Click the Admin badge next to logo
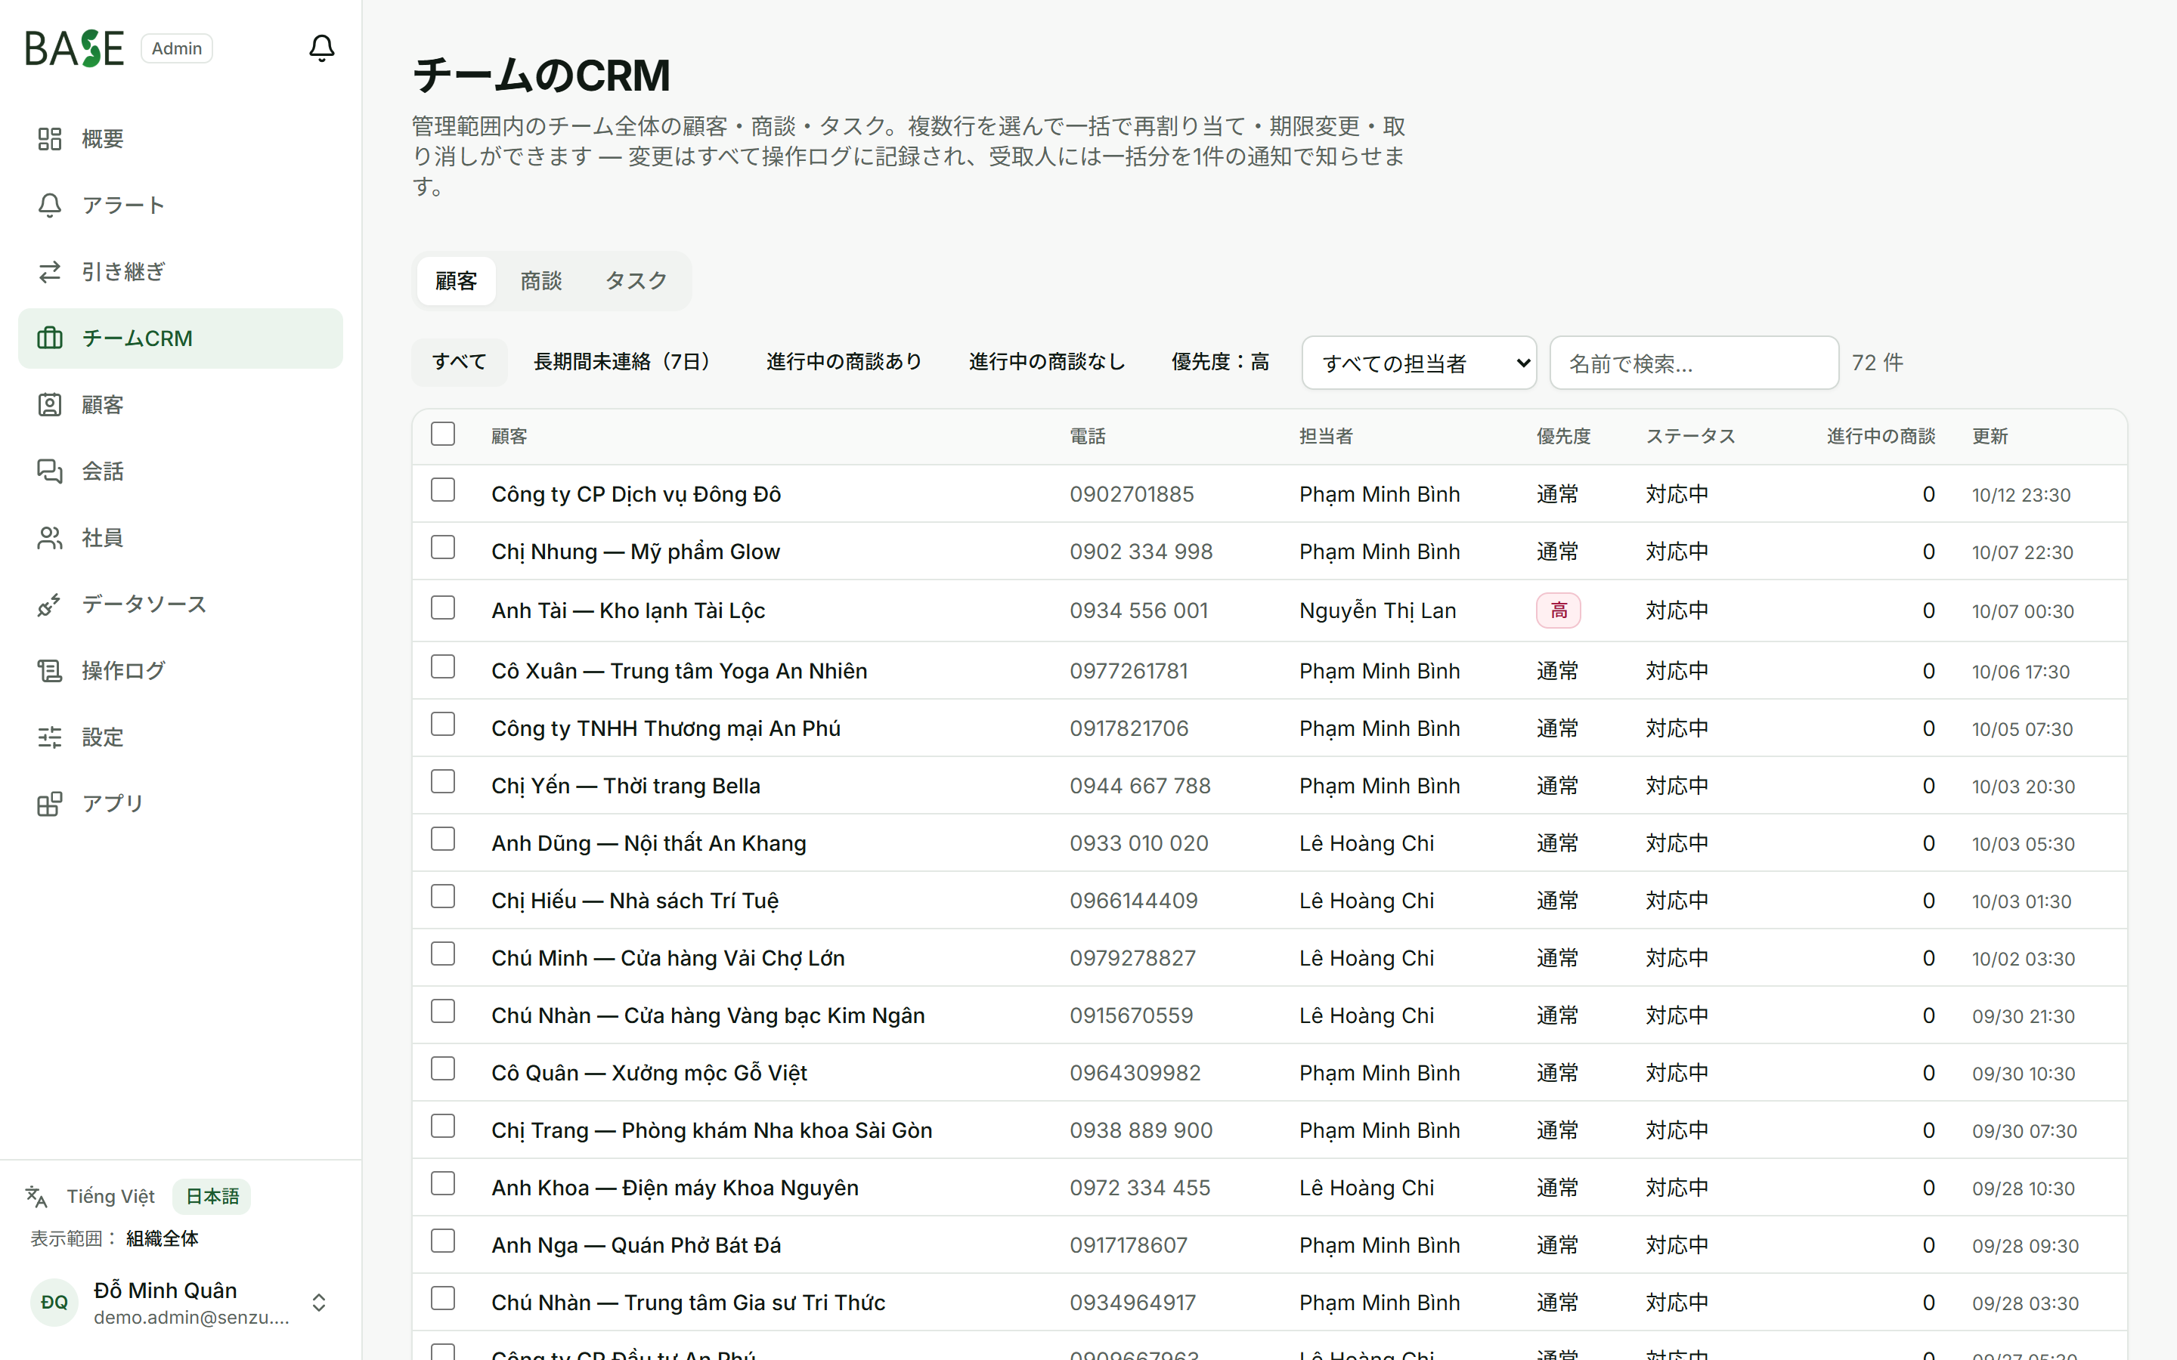2177x1360 pixels. point(176,48)
